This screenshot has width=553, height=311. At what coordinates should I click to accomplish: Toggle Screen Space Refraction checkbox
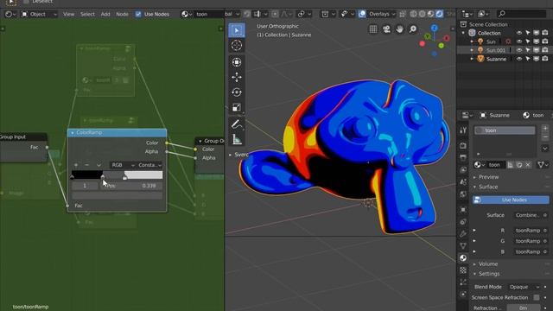(537, 297)
